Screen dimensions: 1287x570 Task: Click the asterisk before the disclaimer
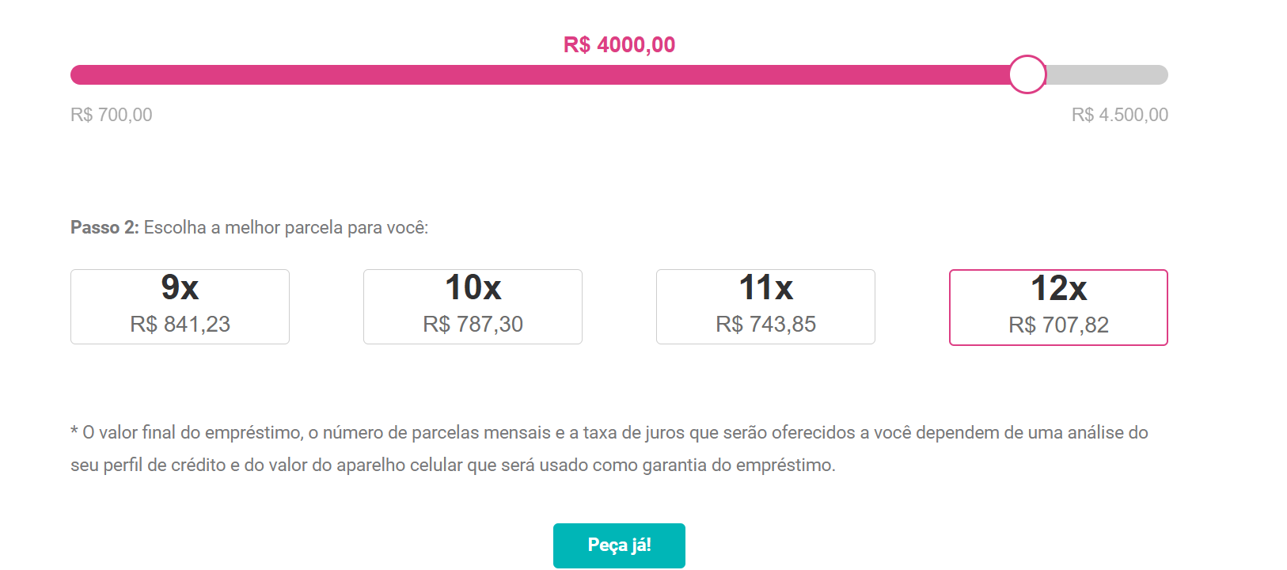pos(74,431)
